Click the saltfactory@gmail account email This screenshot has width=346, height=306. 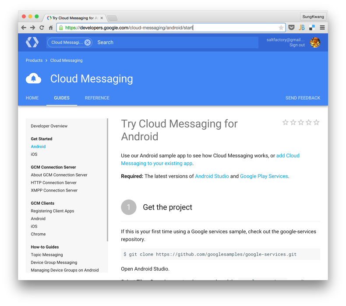[285, 40]
